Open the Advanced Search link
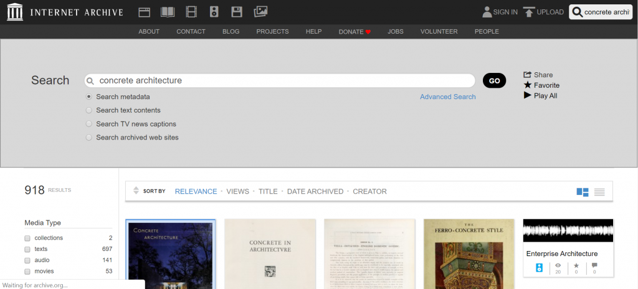The height and width of the screenshot is (289, 638). pos(447,97)
